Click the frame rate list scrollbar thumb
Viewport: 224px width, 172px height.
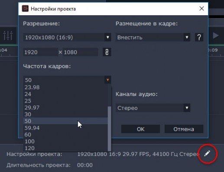pos(110,129)
